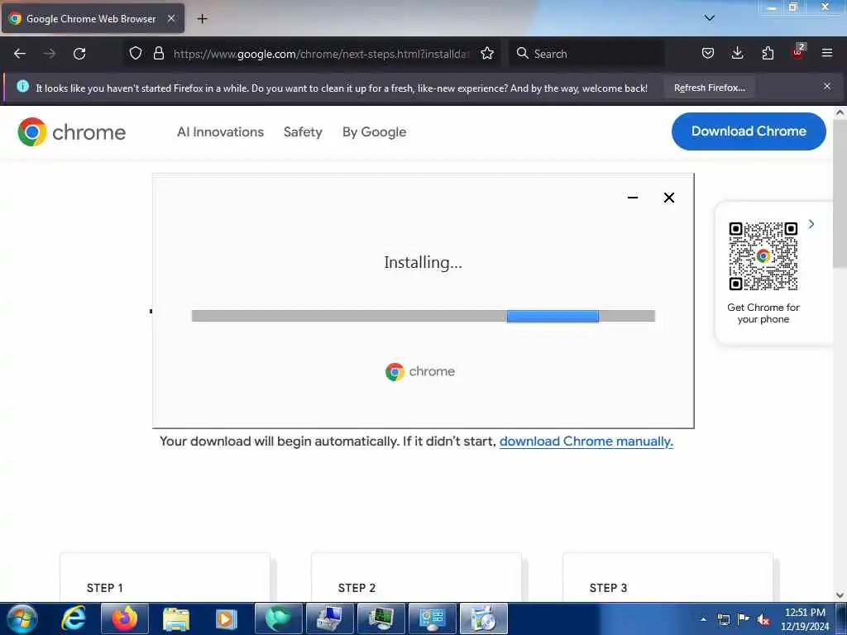Open the AI Innovations menu
The image size is (847, 635).
coord(220,131)
